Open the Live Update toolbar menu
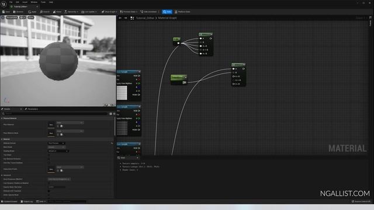 [89, 12]
